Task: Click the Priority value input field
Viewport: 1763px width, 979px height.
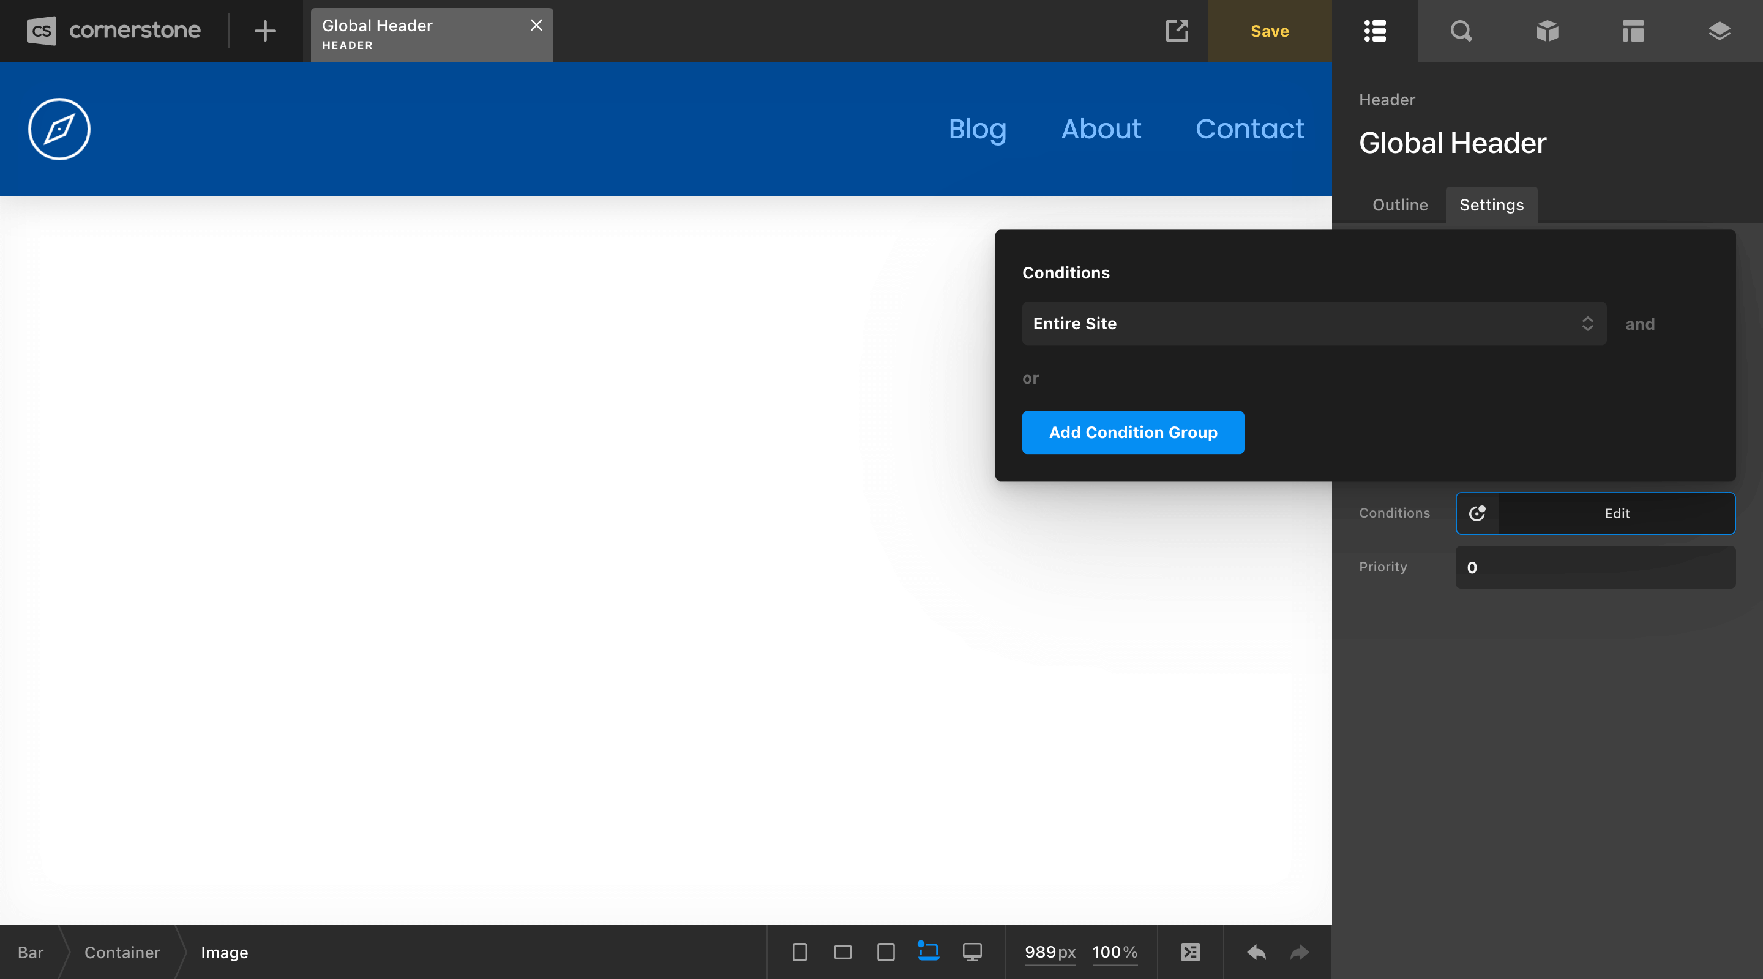Action: pyautogui.click(x=1595, y=567)
